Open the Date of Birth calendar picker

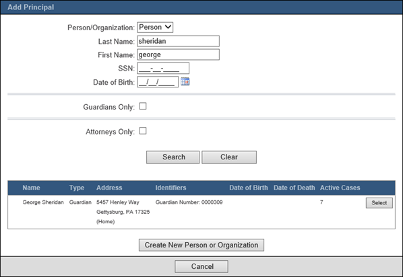[185, 81]
